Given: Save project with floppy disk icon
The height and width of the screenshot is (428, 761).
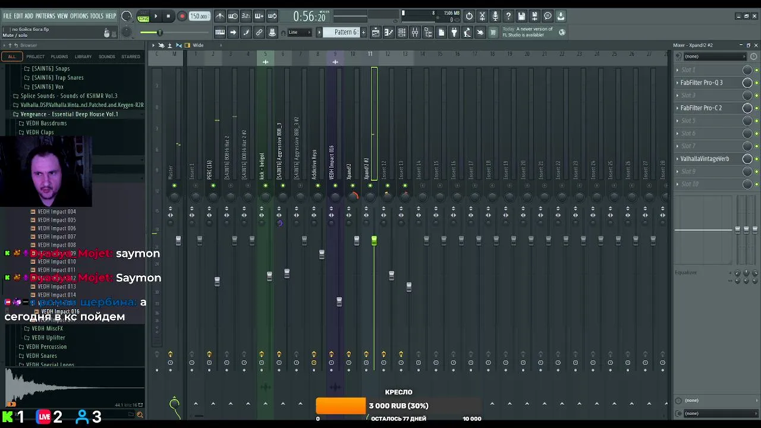Looking at the screenshot, I should (x=521, y=16).
